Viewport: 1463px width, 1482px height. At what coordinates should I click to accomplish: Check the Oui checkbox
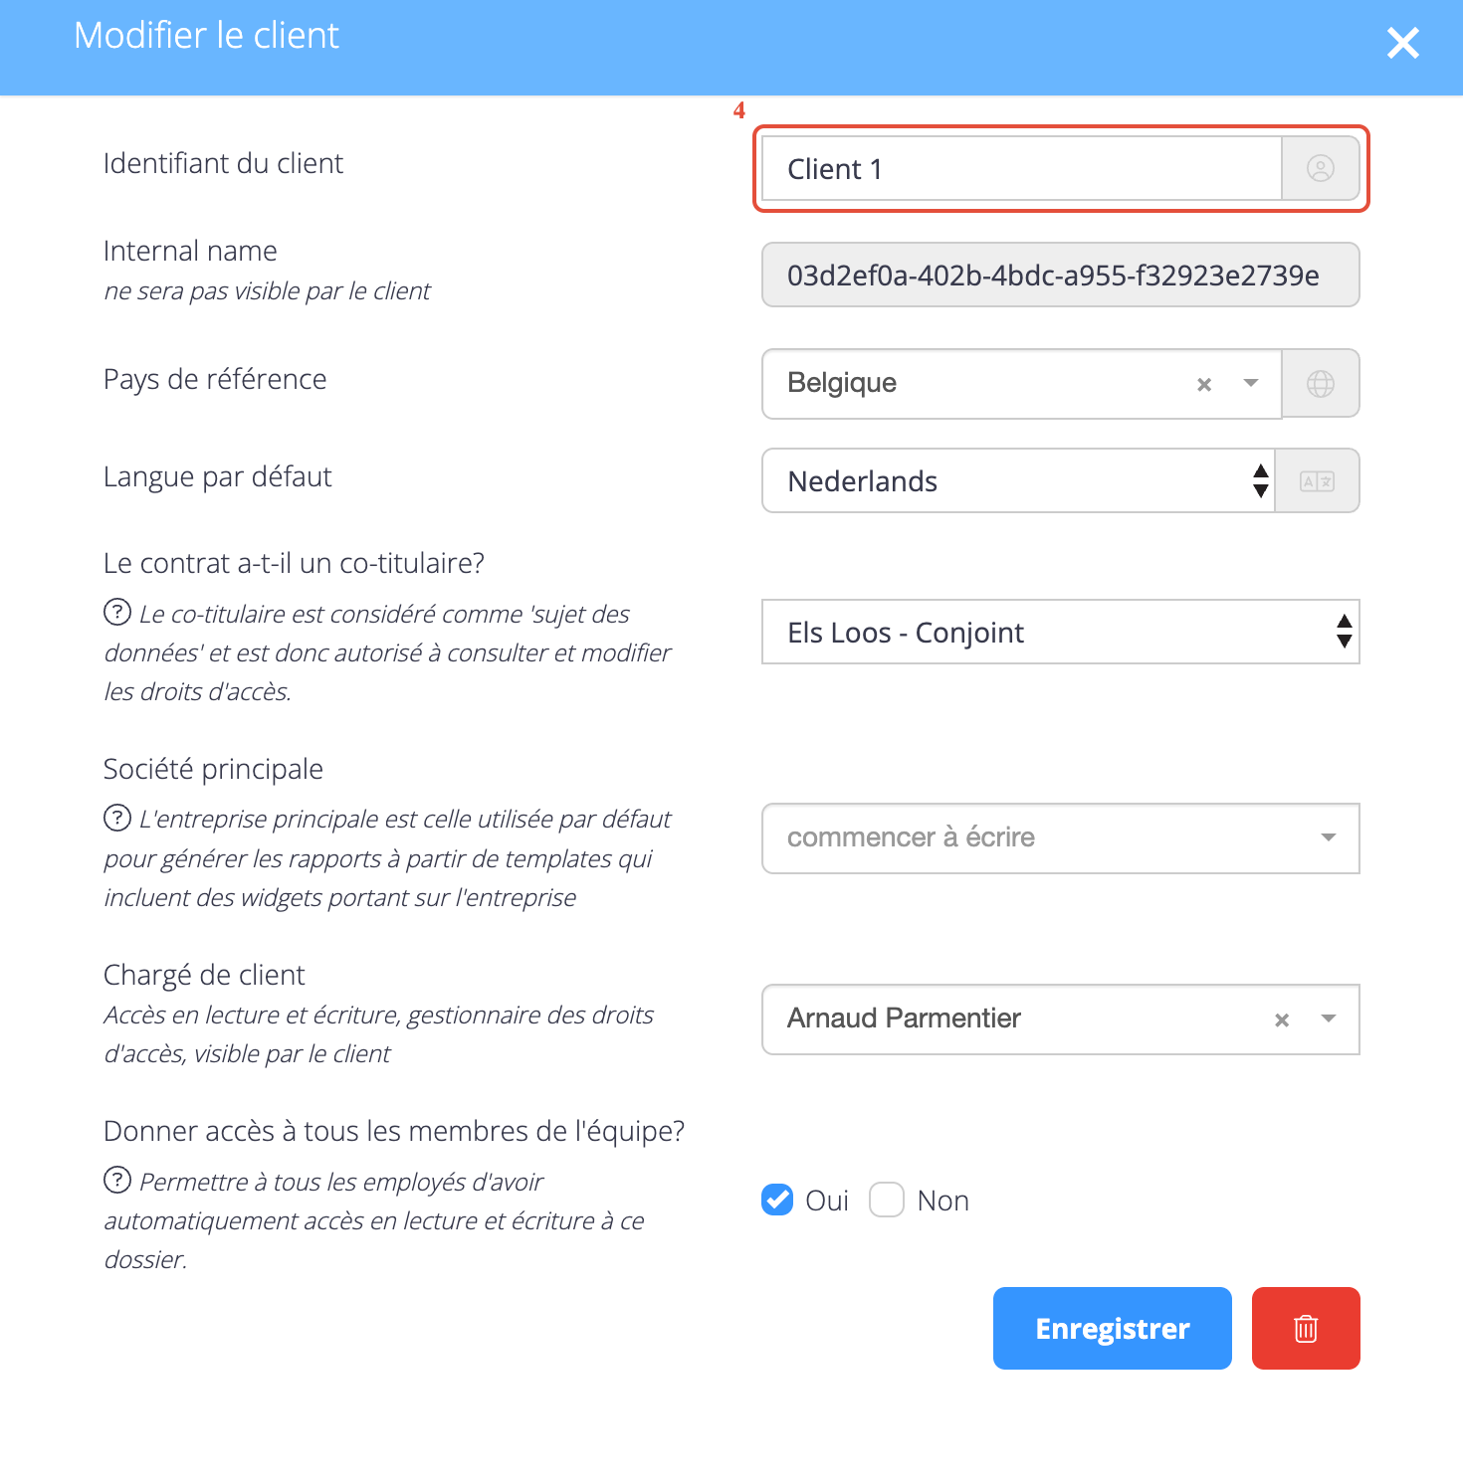coord(777,1200)
